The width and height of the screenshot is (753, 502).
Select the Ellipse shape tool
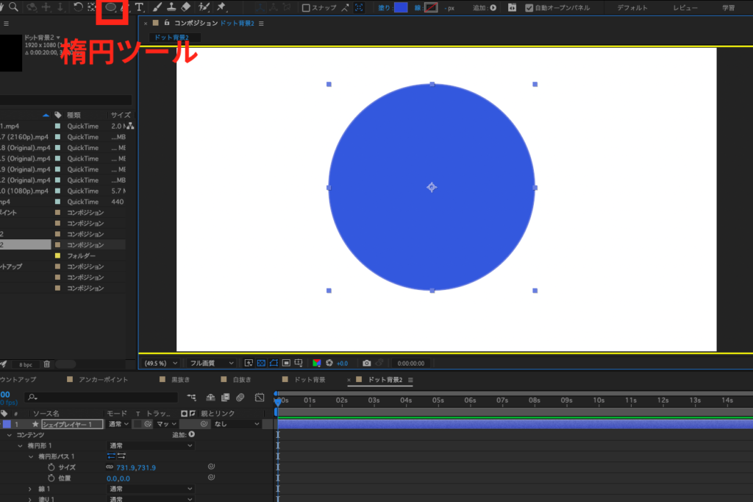click(x=110, y=7)
